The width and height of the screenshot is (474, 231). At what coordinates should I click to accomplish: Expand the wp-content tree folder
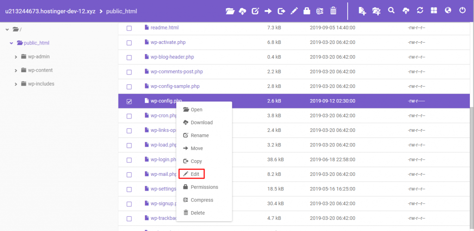coord(16,70)
